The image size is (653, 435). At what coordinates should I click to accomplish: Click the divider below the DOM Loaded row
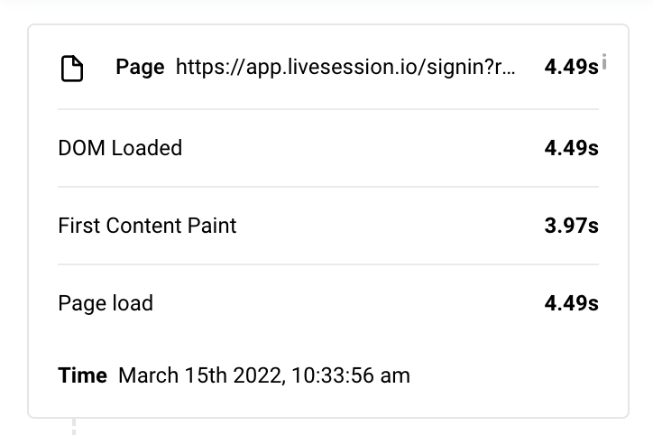click(327, 187)
